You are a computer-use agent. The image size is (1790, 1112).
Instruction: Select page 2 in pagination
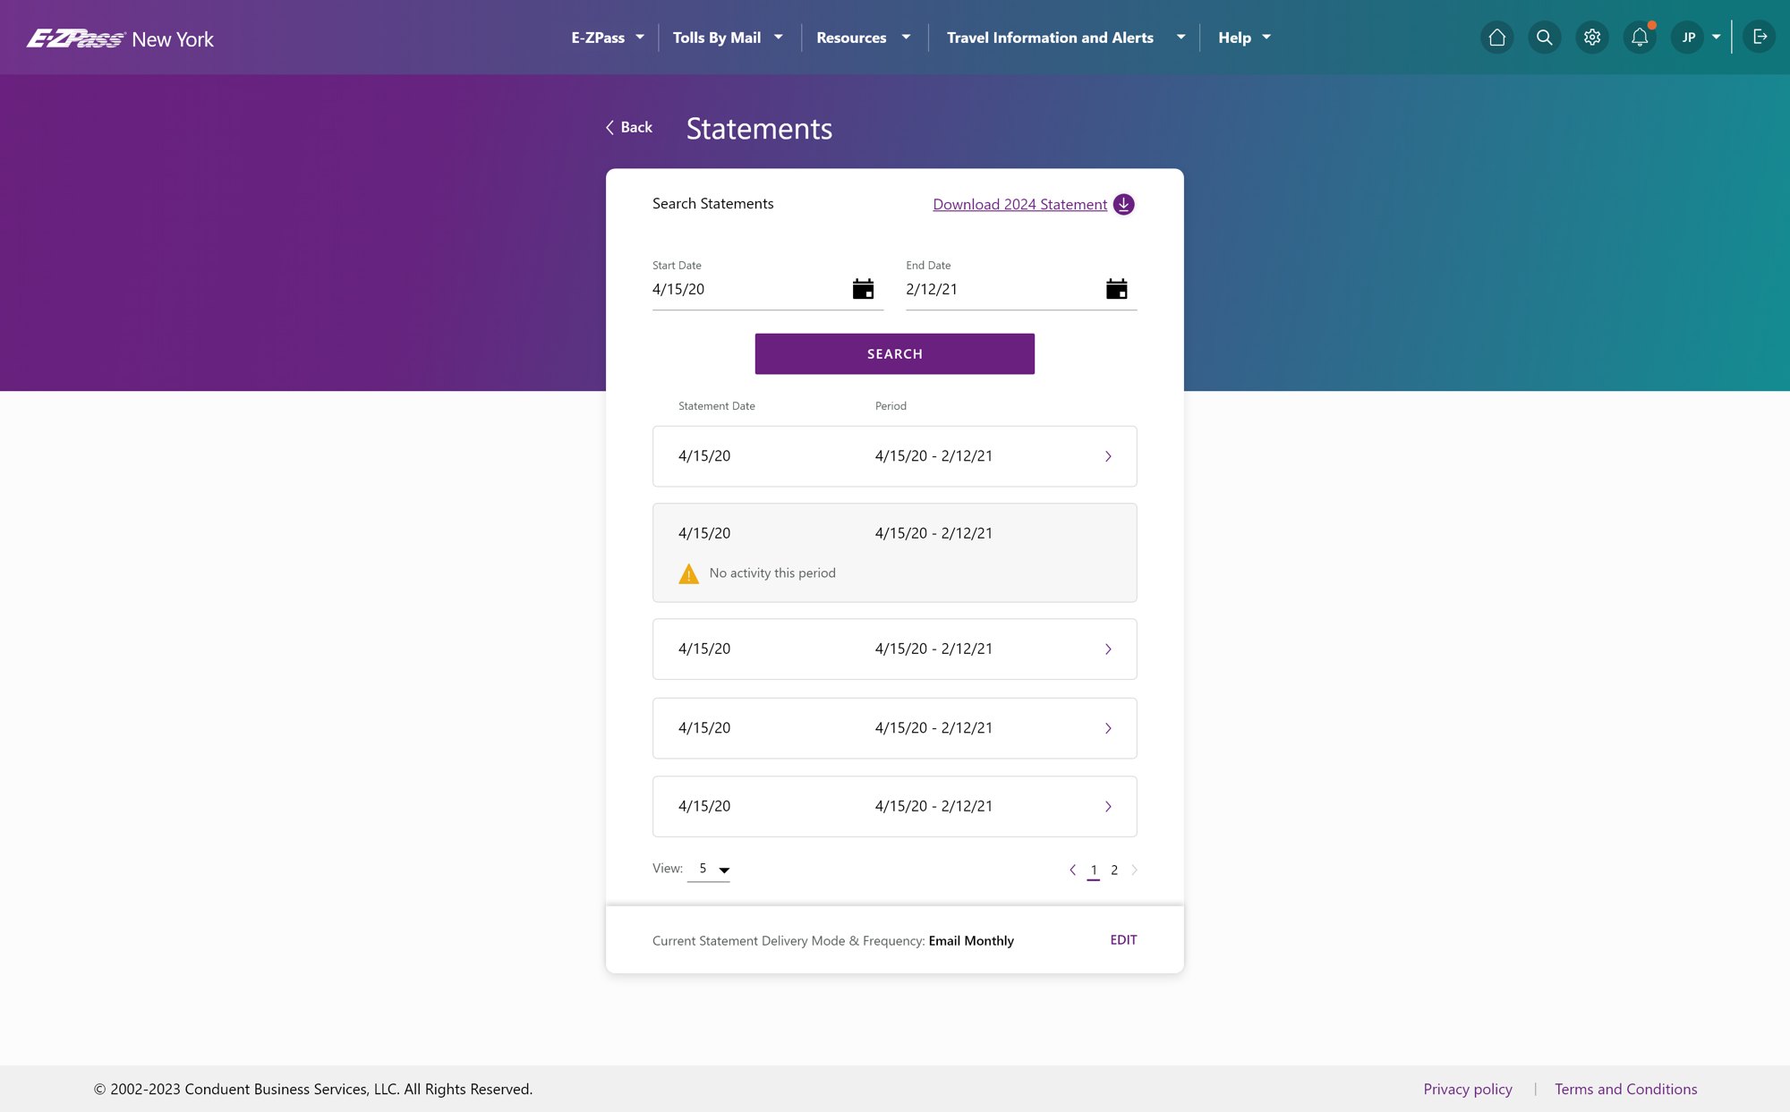(x=1114, y=870)
